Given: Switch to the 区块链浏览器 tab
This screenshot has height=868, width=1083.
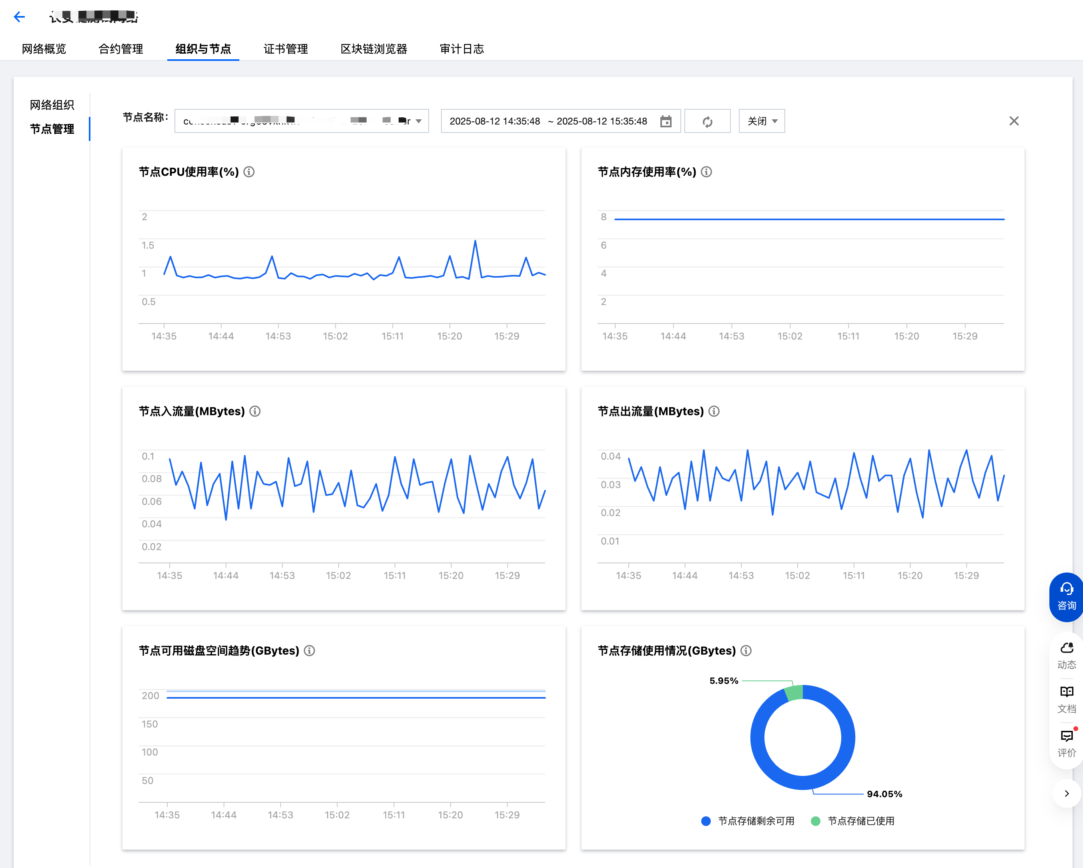Looking at the screenshot, I should 373,49.
